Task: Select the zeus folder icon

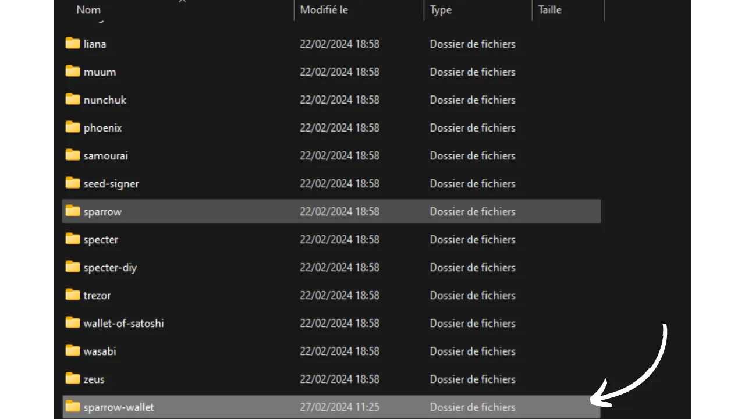Action: (73, 379)
